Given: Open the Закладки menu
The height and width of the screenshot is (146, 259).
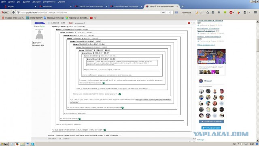Looking at the screenshot, I should [36, 2].
